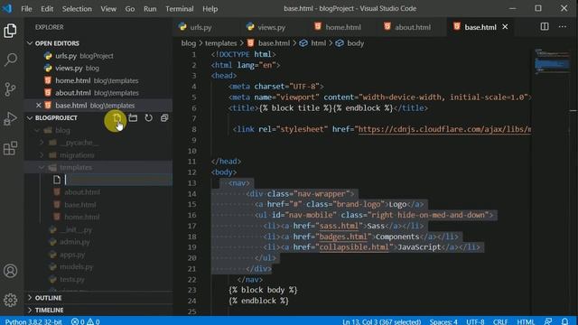Open errors and warnings in status bar

85,321
